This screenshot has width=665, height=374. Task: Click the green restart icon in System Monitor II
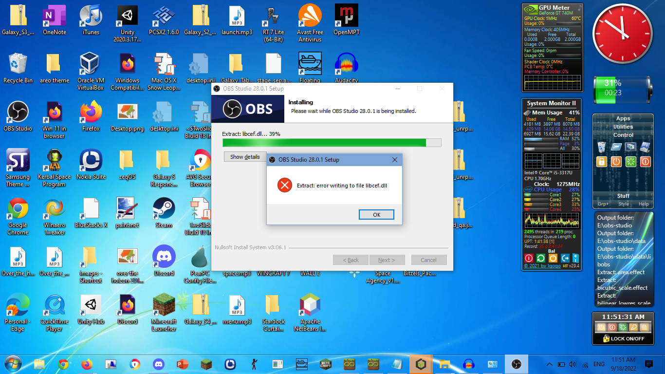(541, 258)
